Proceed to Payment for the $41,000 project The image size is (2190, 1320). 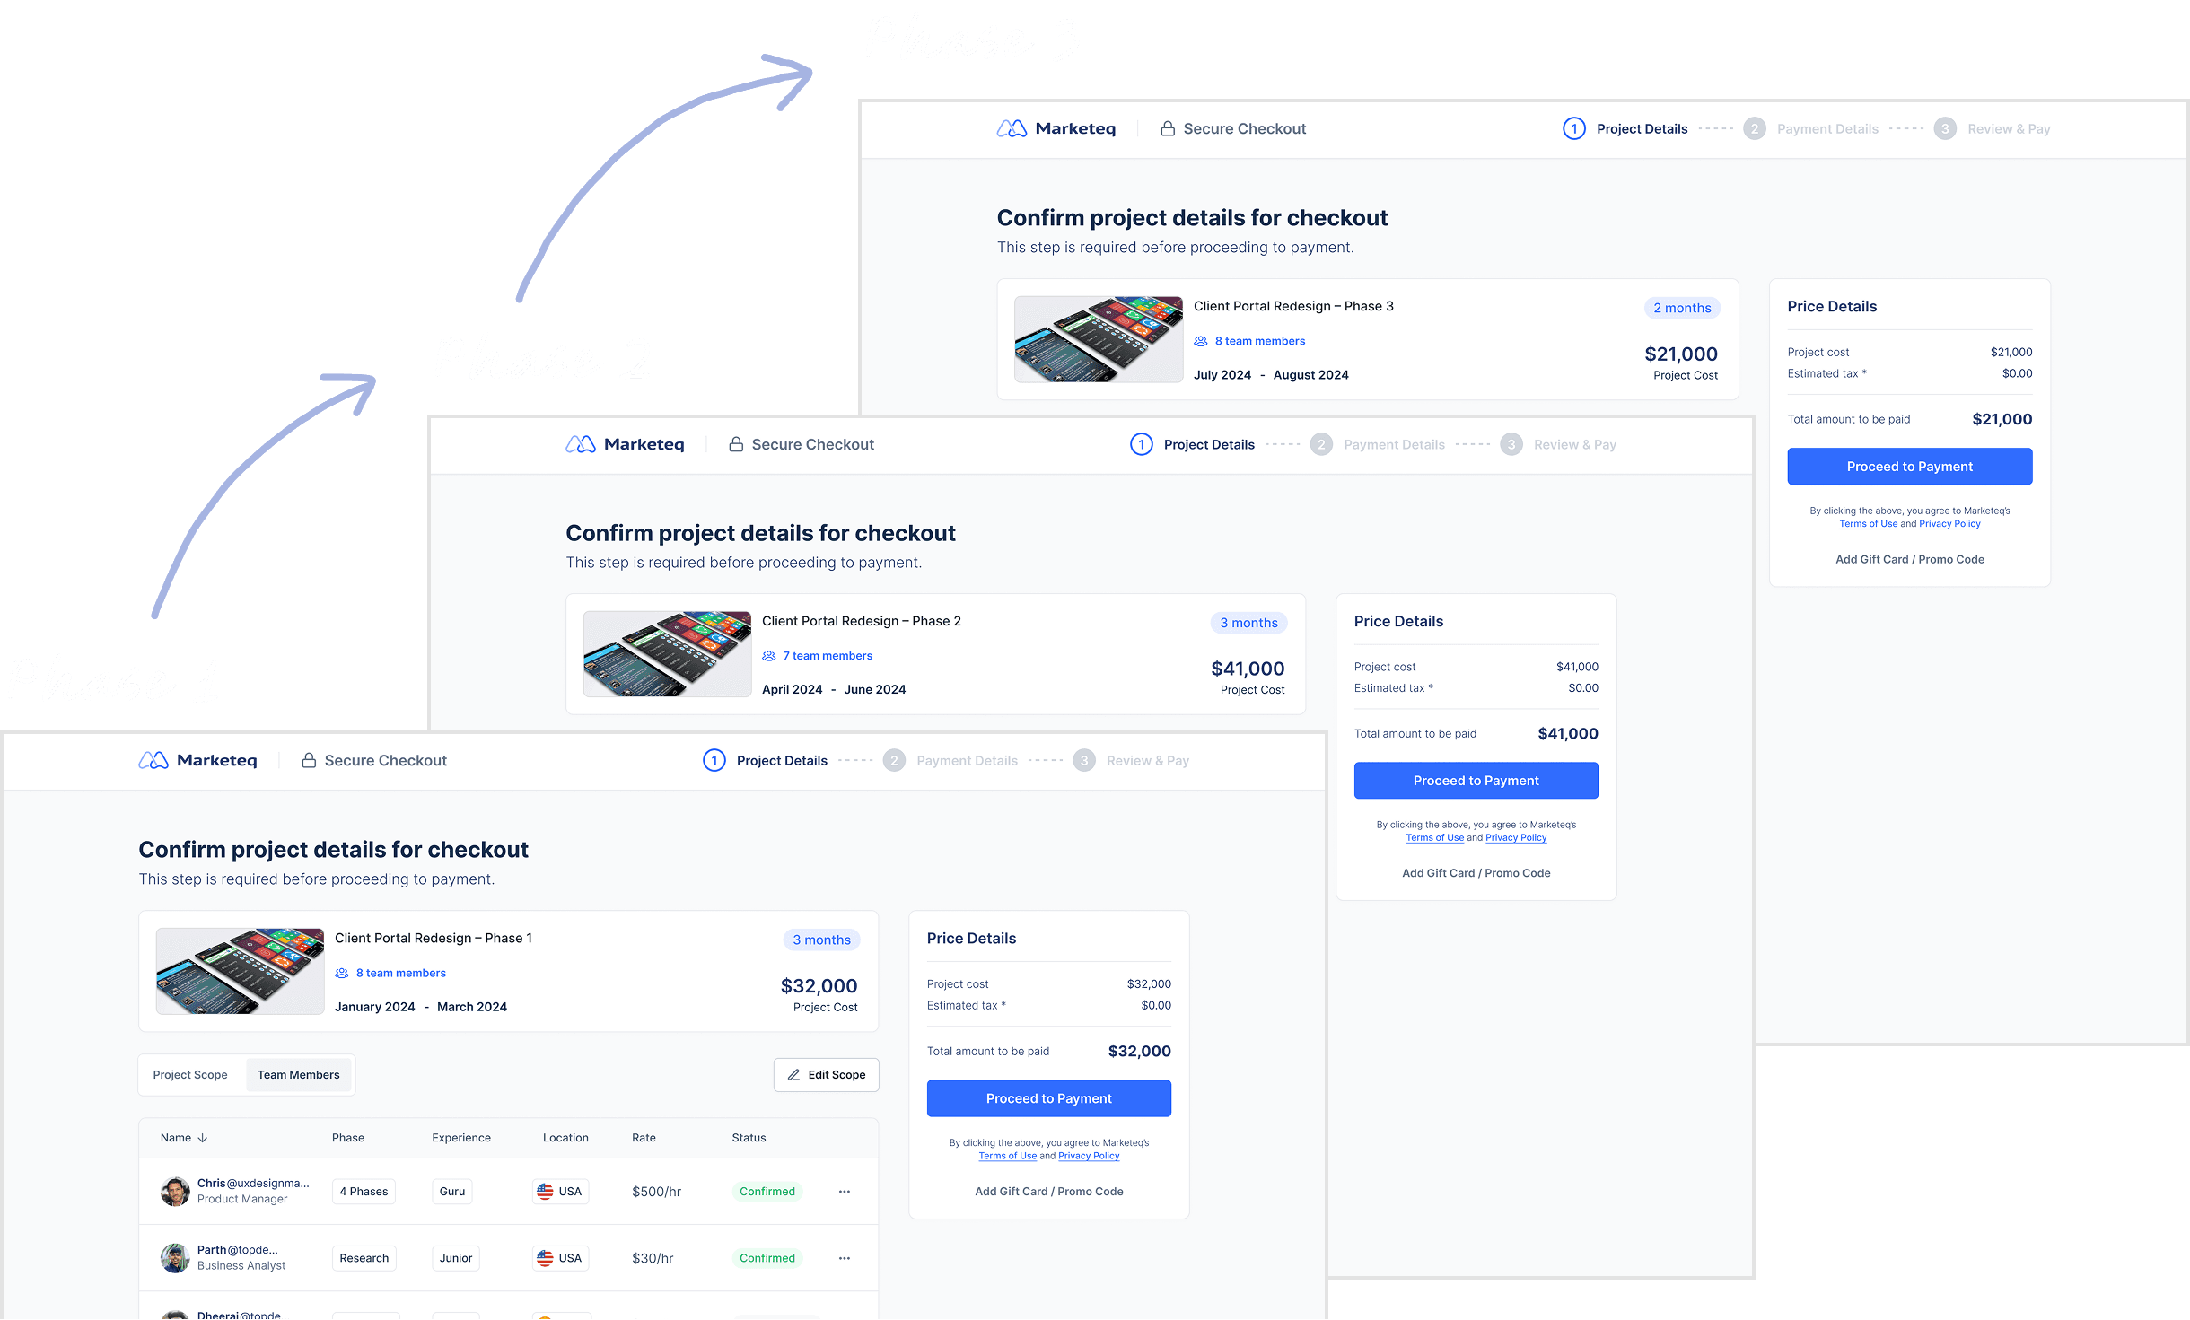(x=1476, y=782)
